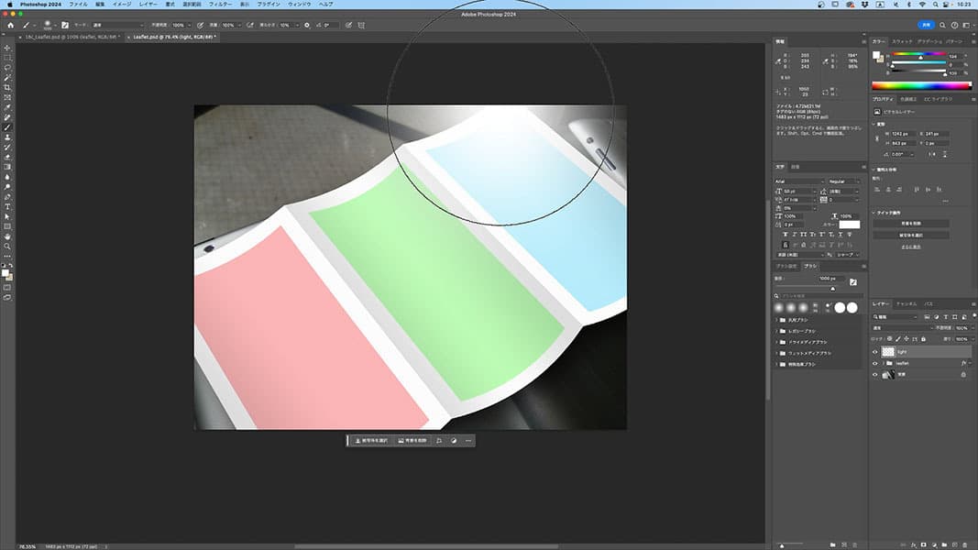978x550 pixels.
Task: Hide the 背景 layer
Action: [x=874, y=375]
